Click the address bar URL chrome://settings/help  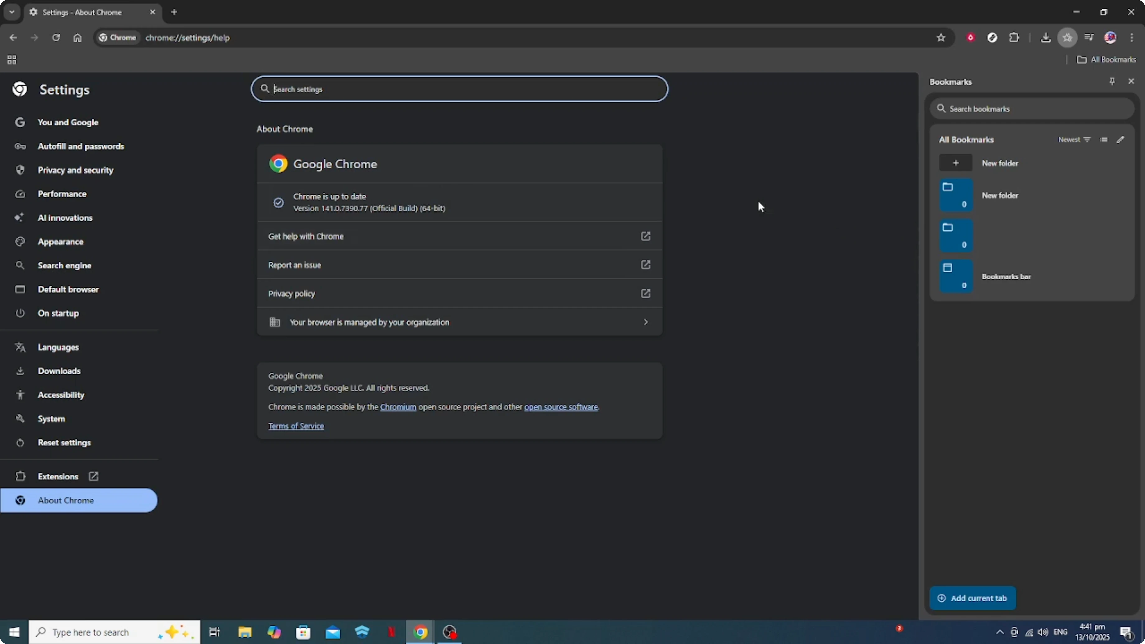point(188,38)
